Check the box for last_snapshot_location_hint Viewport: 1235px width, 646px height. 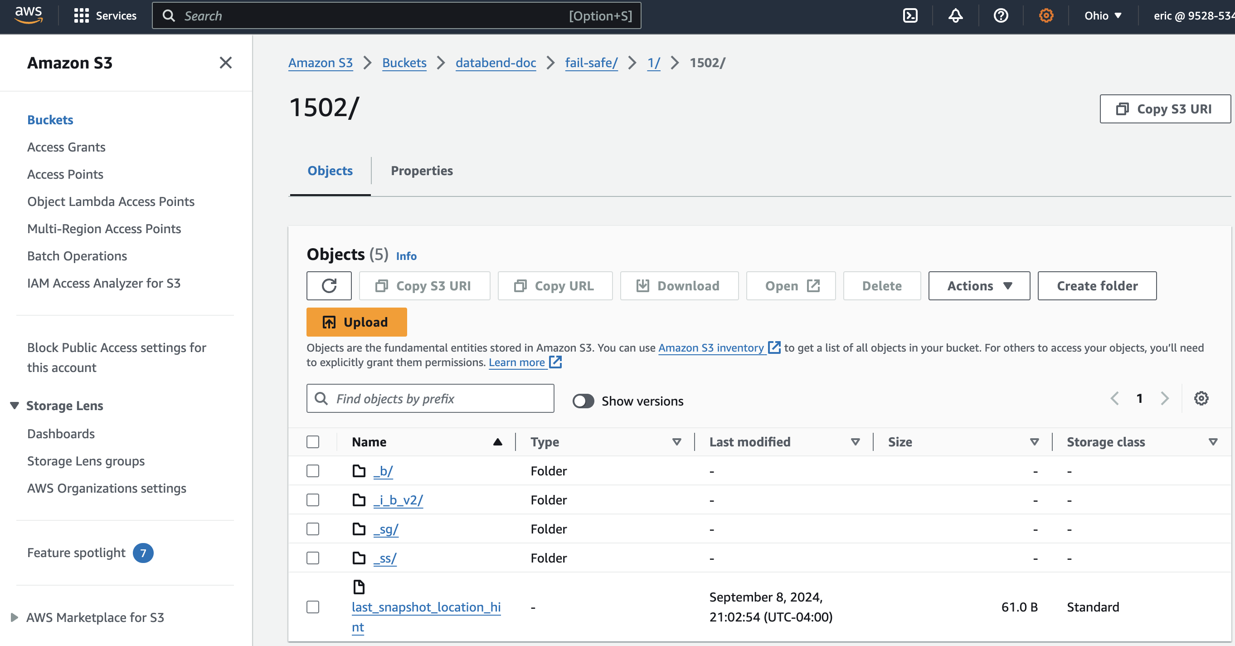pos(312,607)
